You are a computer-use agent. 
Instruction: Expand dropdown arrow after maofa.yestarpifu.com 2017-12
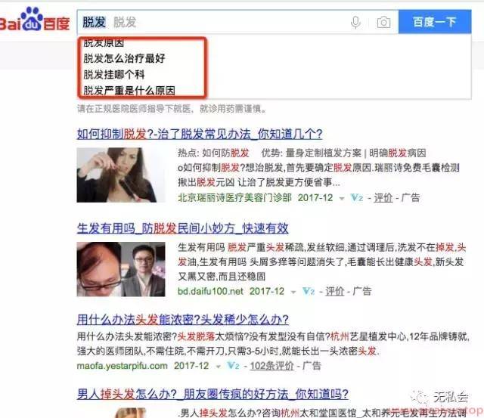[x=219, y=367]
